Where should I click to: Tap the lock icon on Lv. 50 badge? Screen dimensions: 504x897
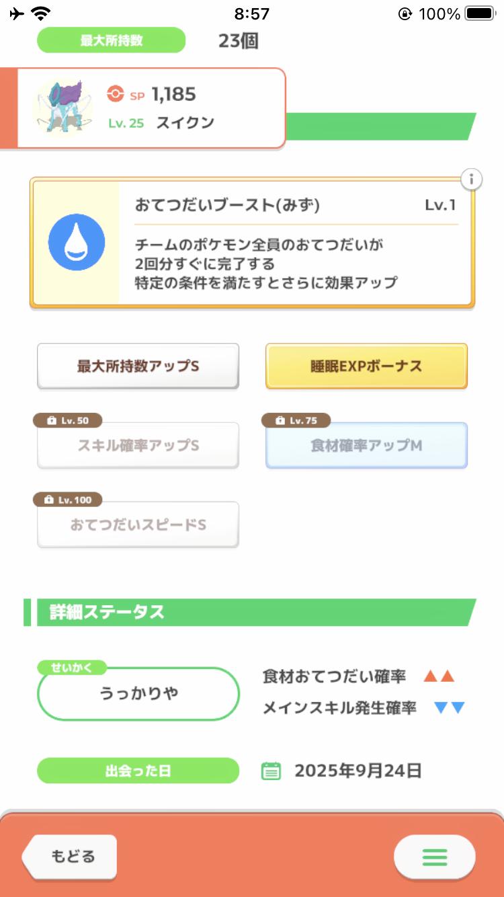coord(51,421)
